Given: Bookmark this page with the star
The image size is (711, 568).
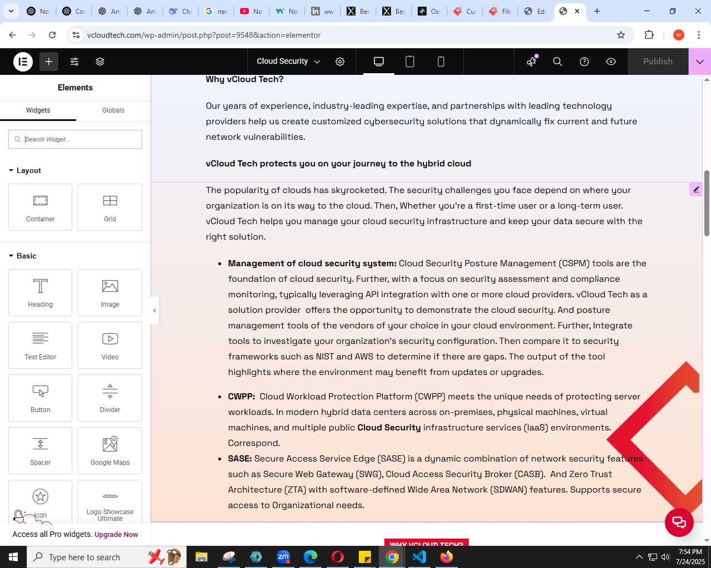Looking at the screenshot, I should point(621,35).
